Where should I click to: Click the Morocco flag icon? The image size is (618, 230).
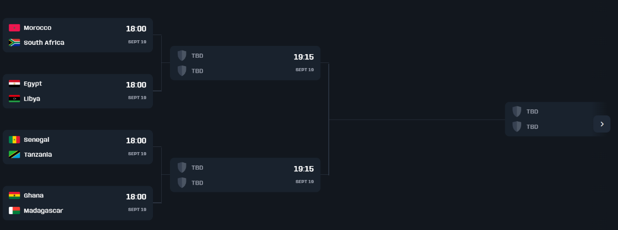[14, 28]
